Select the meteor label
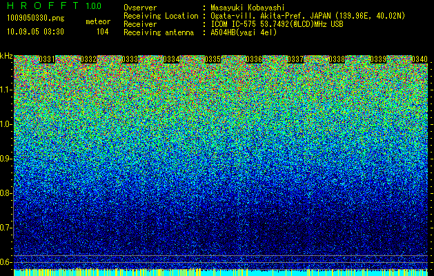This screenshot has height=276, width=434. [x=98, y=21]
